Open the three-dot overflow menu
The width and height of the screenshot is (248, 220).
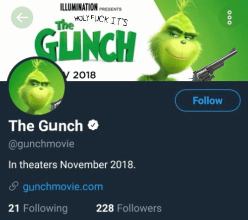point(230,17)
